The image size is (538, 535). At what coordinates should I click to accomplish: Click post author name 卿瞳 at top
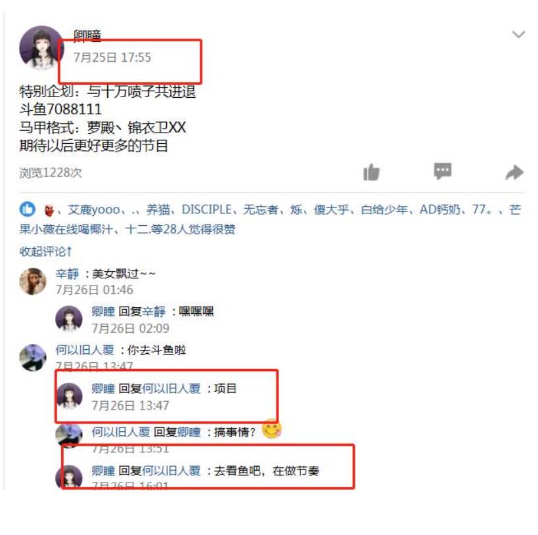[87, 35]
